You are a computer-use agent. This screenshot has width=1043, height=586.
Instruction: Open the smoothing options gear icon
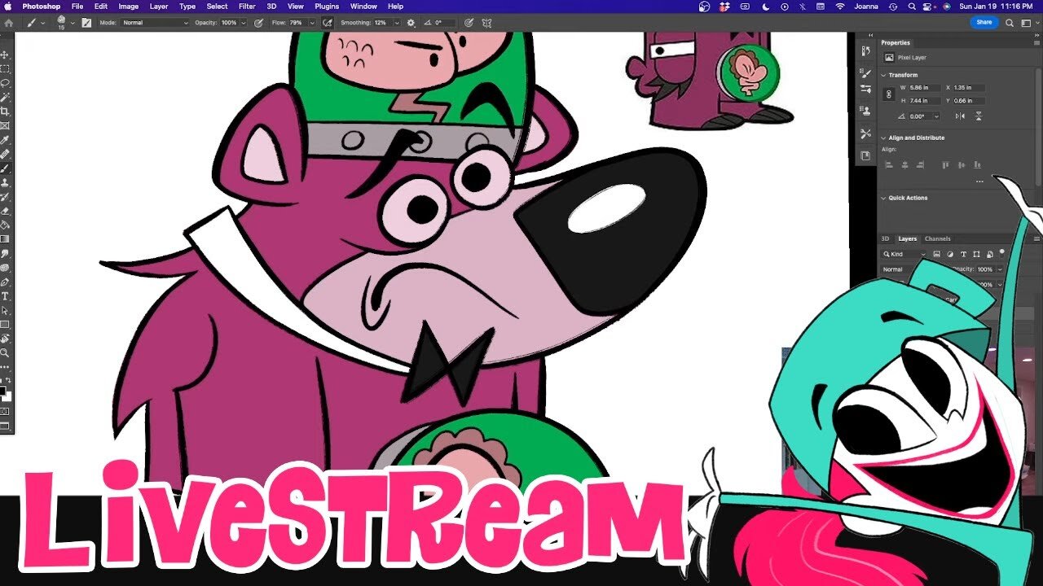[x=411, y=23]
